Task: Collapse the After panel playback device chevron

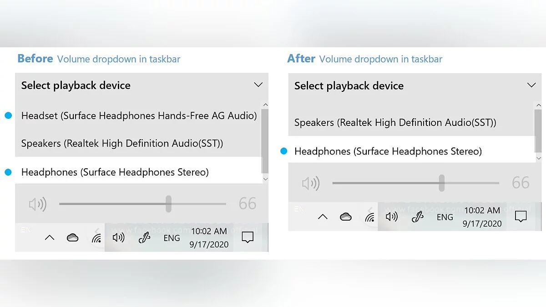Action: click(x=531, y=85)
